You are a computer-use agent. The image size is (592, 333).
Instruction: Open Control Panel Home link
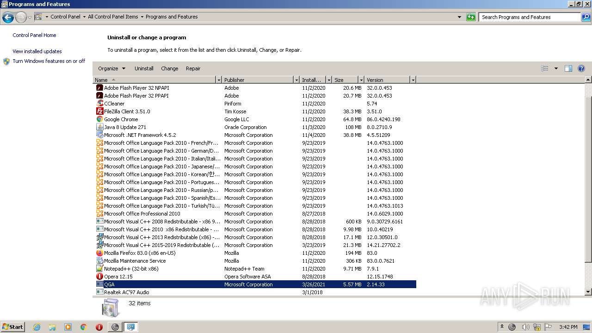point(34,35)
